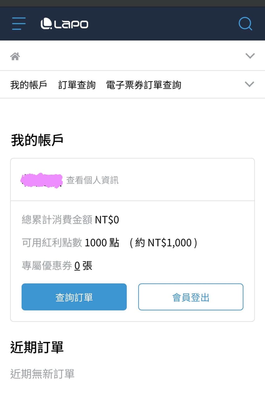Click the 近期訂單 section heading
The height and width of the screenshot is (397, 265).
37,347
